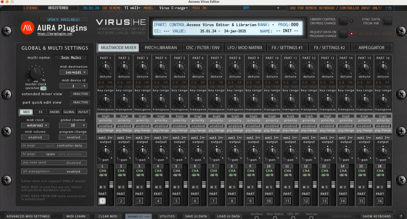
Task: Check the Show Bubble checkbox
Action: pyautogui.click(x=275, y=217)
